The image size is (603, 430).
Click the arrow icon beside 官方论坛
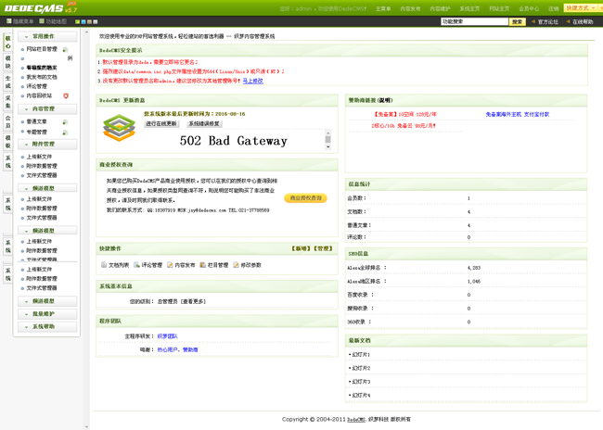(x=533, y=22)
